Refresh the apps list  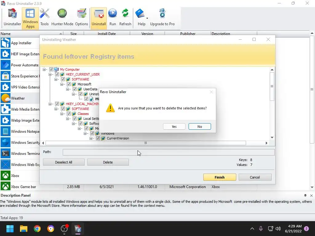coord(125,18)
